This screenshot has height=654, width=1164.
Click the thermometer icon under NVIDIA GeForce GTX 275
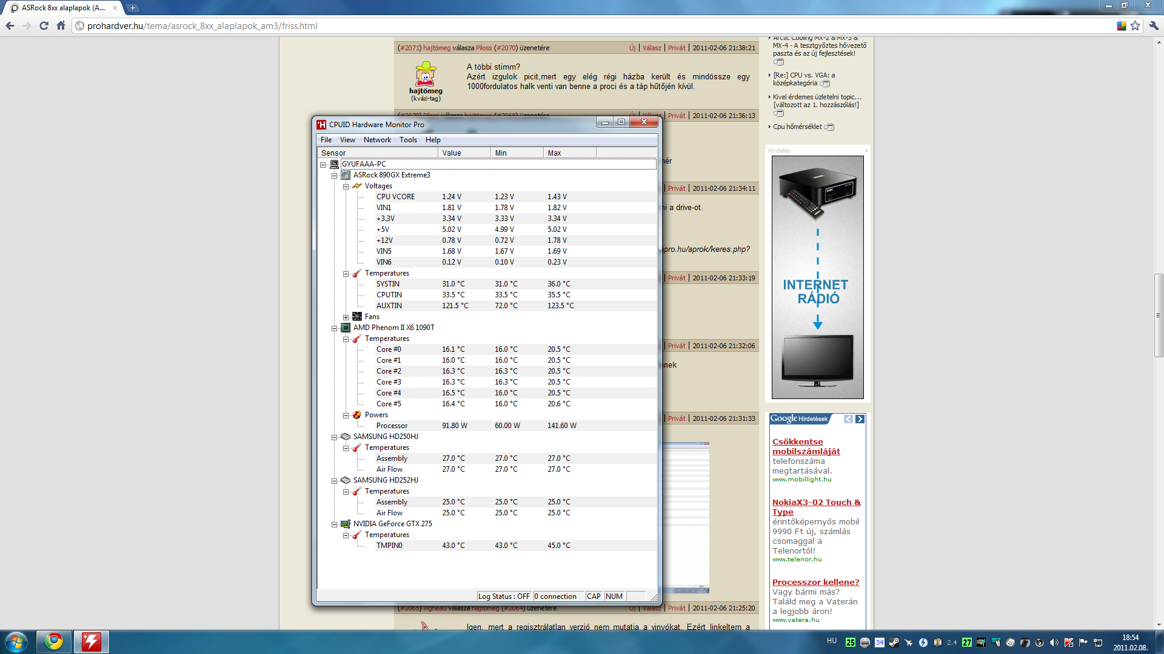[x=357, y=535]
